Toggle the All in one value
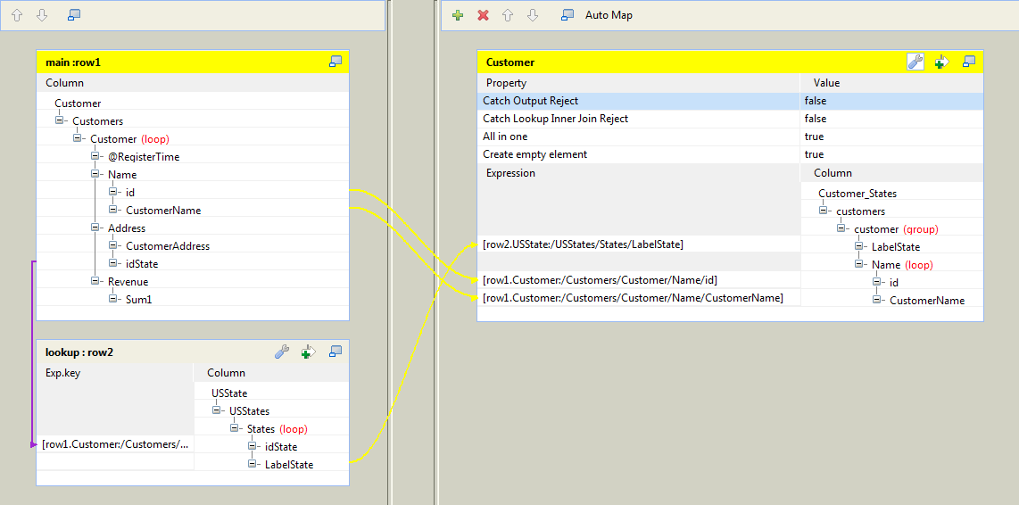Image resolution: width=1019 pixels, height=505 pixels. (x=891, y=137)
